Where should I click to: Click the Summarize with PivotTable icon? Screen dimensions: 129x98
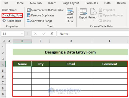click(29, 10)
